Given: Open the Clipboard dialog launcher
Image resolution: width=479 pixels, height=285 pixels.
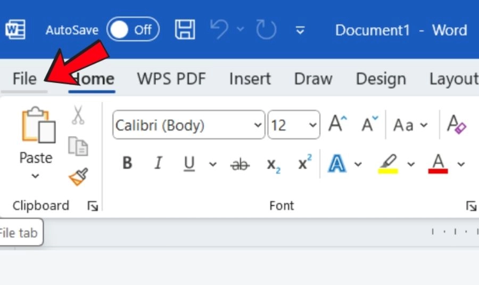Looking at the screenshot, I should tap(93, 206).
